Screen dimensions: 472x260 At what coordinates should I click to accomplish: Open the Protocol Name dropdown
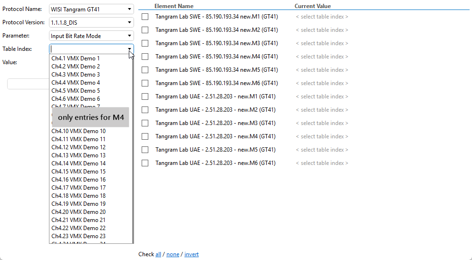pyautogui.click(x=92, y=10)
